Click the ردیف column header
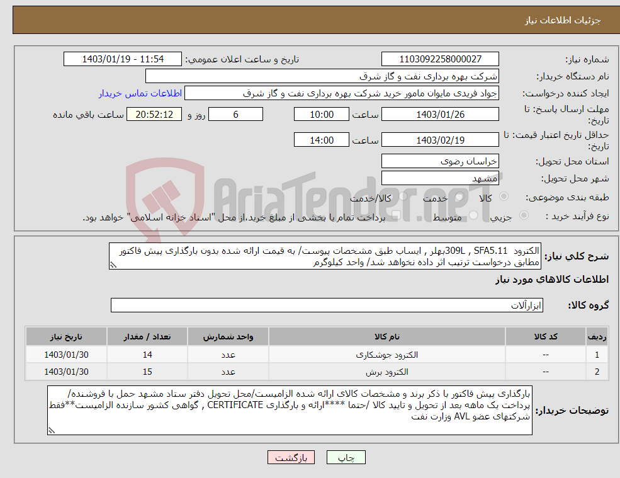Viewport: 620px width, 478px height. tap(597, 337)
